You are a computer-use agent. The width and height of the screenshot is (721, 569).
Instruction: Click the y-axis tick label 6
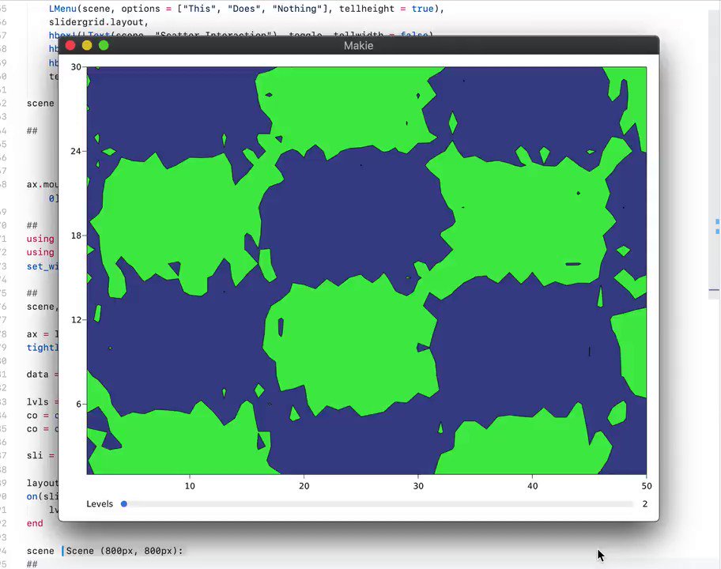tap(79, 404)
